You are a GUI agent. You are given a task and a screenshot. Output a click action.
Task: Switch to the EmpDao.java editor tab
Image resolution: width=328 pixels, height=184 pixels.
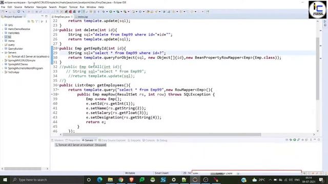[62, 17]
